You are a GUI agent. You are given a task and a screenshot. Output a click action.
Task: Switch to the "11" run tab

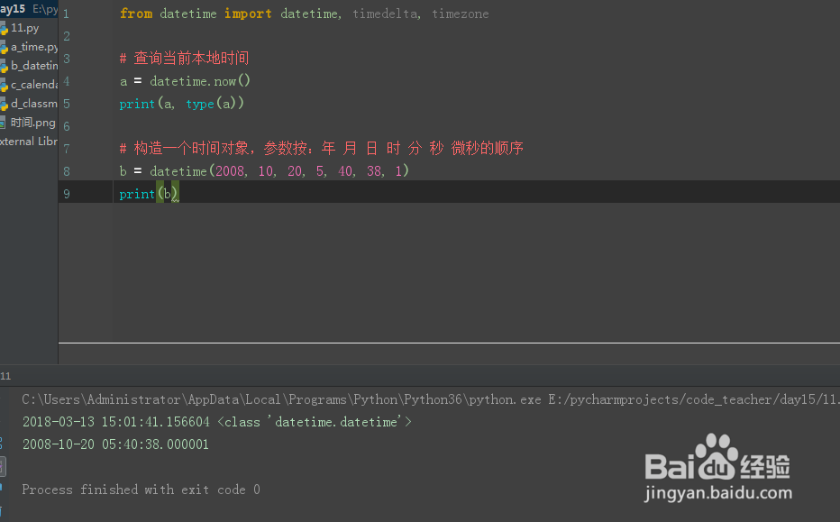click(x=5, y=375)
